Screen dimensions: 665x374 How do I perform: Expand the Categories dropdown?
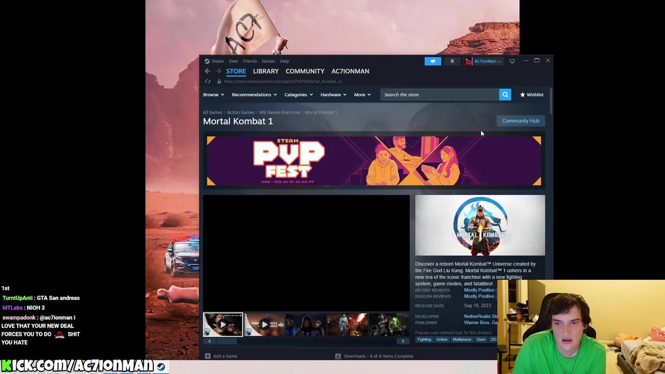click(x=299, y=95)
